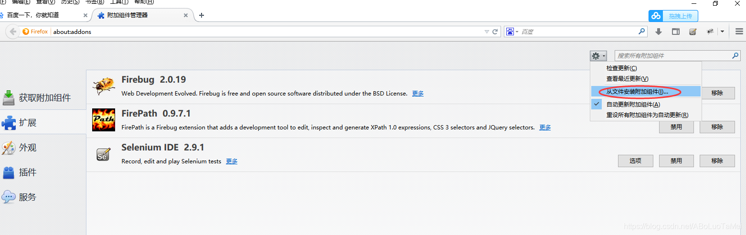Viewport: 746px width, 235px height.
Task: Open 更多 link for Selenium IDE
Action: (x=232, y=161)
